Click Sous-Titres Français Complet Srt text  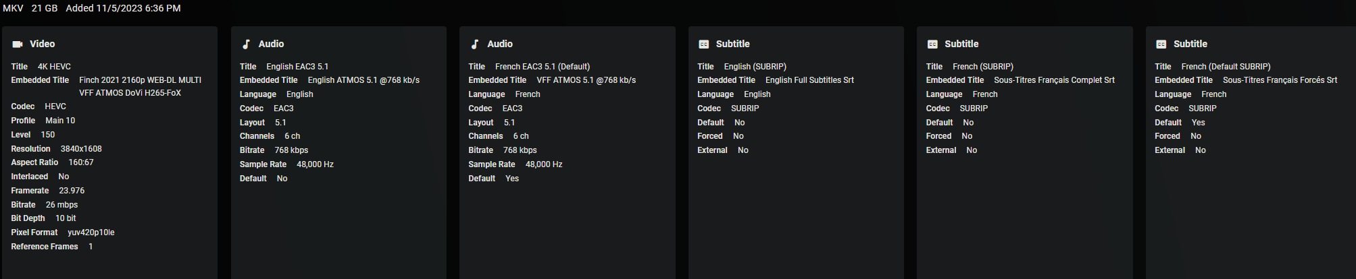point(1054,80)
